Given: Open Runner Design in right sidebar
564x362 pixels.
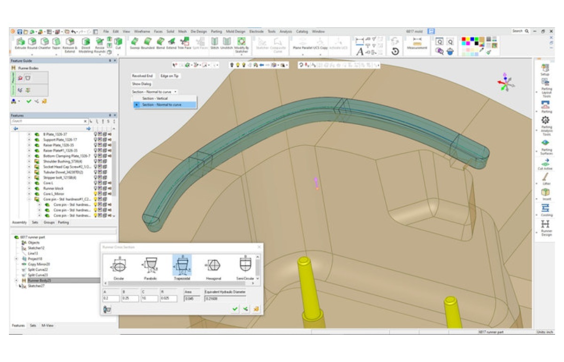Looking at the screenshot, I should (545, 228).
